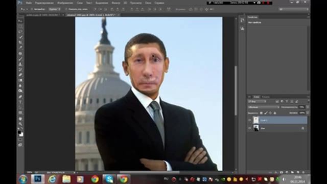Select the Brush tool
This screenshot has height=184, width=327.
coord(20,59)
